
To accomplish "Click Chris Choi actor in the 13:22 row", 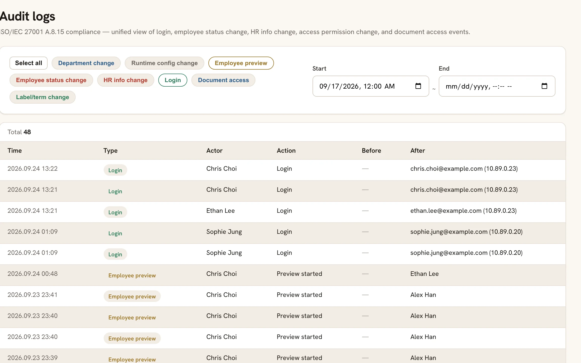I will [x=221, y=168].
